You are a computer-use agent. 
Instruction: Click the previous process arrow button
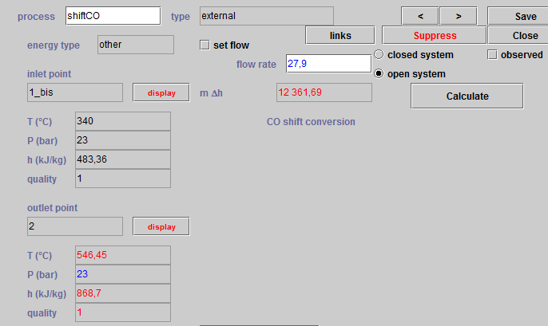point(420,16)
